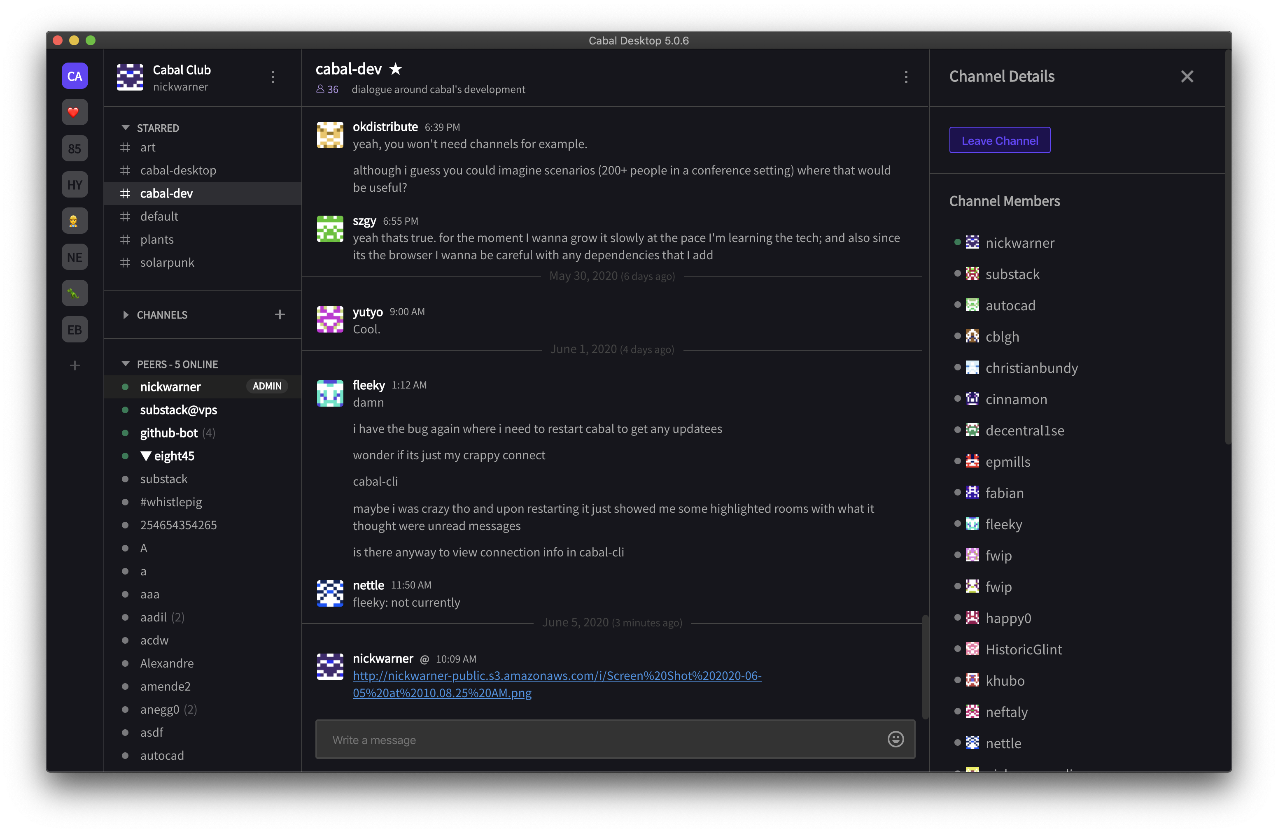Select the lizard emoji cabal

tap(75, 293)
